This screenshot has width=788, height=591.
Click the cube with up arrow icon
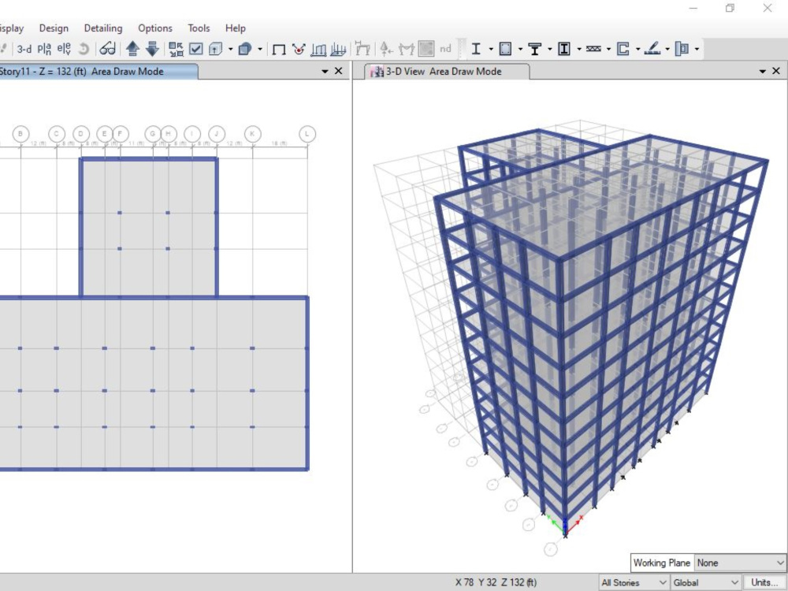pos(216,49)
